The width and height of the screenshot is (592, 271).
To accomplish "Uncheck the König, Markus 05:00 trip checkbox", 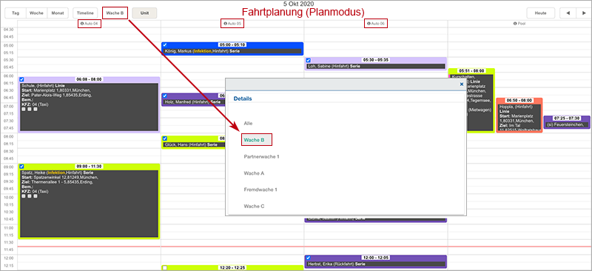I will 165,44.
